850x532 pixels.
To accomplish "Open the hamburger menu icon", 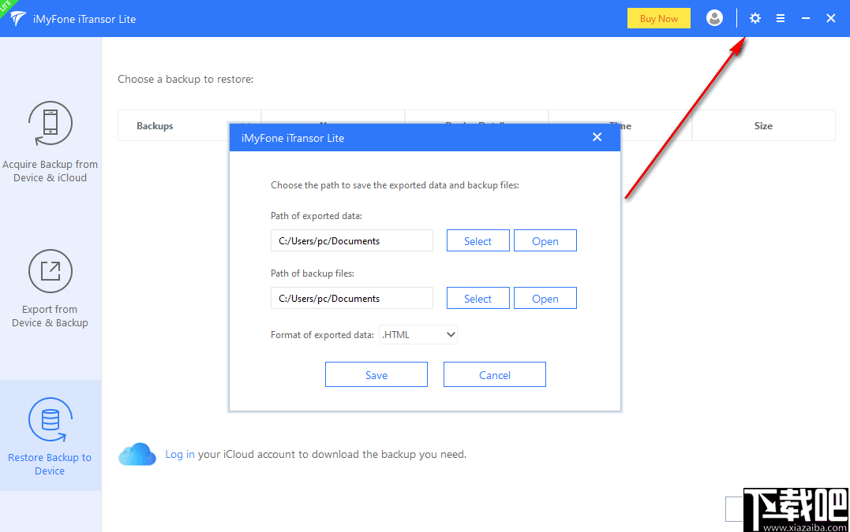I will 781,18.
